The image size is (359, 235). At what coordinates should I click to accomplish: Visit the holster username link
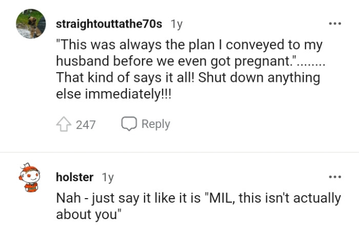click(74, 177)
